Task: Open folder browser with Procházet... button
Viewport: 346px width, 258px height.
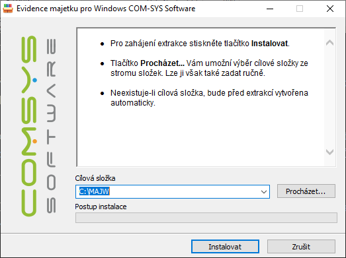Action: tap(306, 191)
